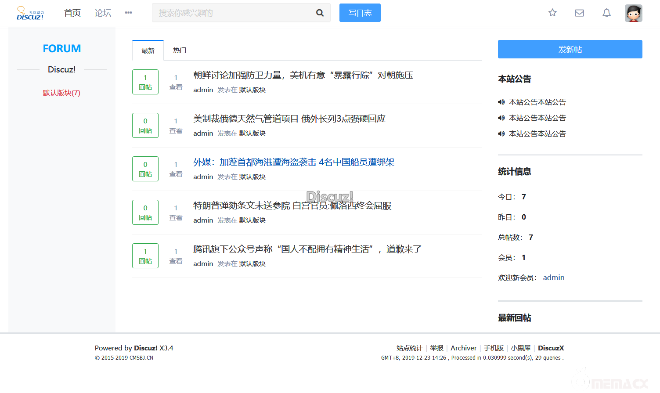Click the Discuz! logo in header

(30, 13)
